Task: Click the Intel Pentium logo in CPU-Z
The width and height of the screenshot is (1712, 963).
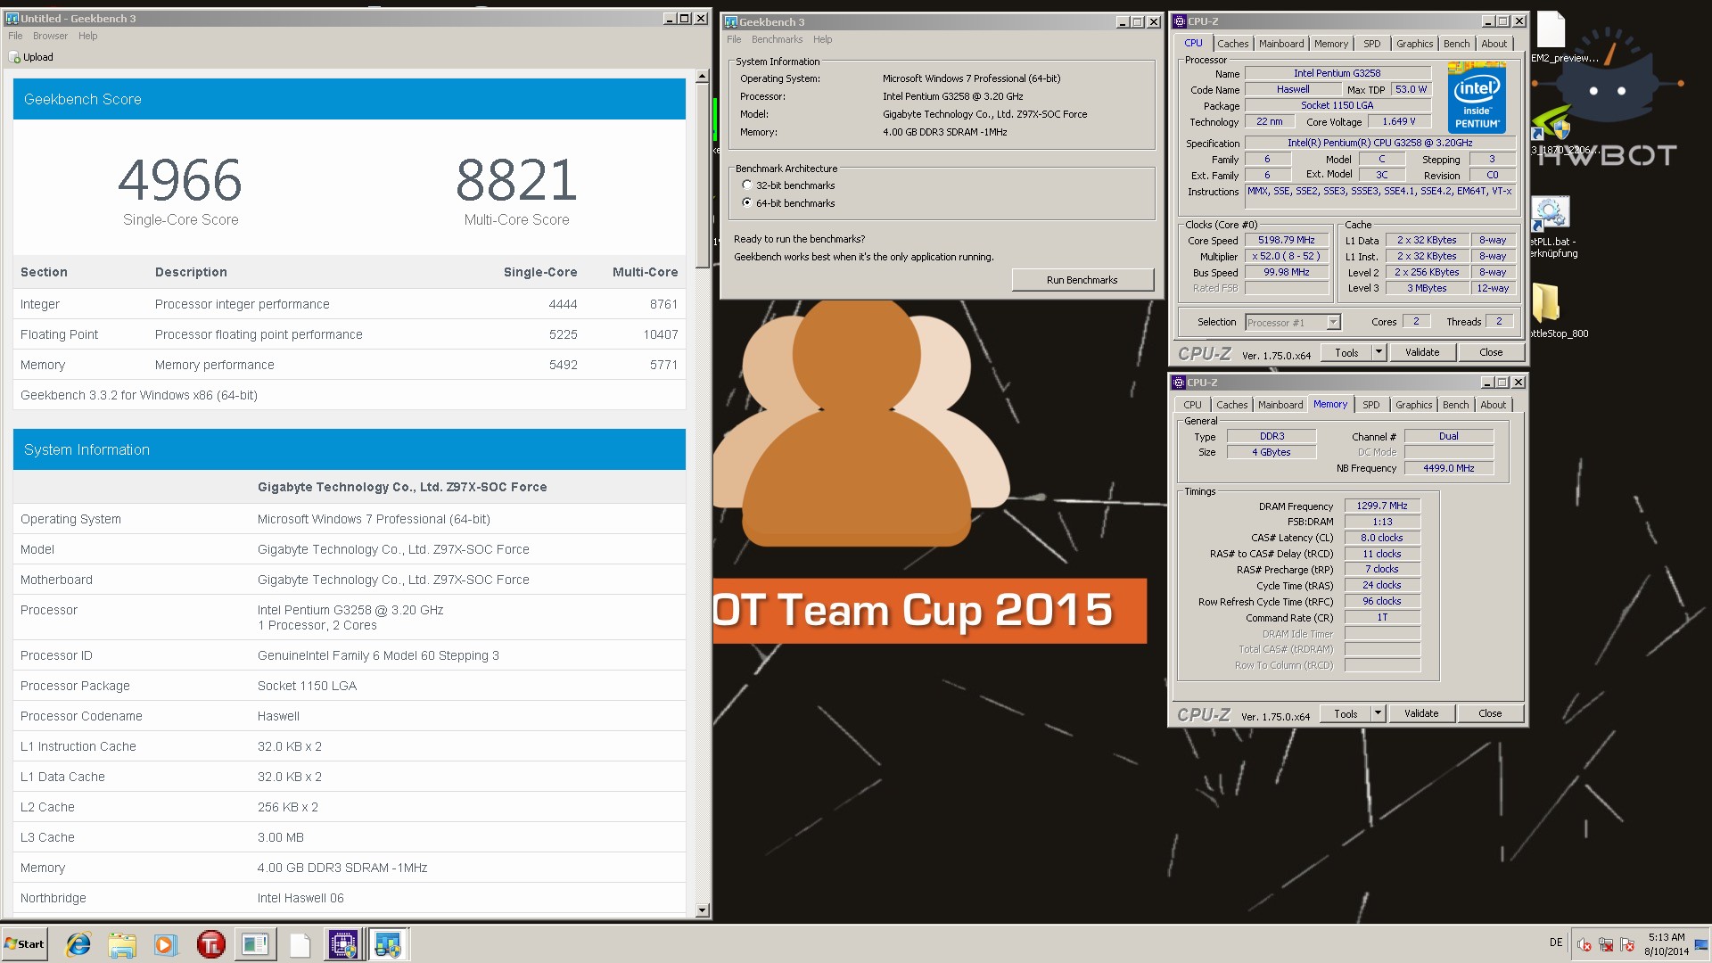Action: pyautogui.click(x=1477, y=97)
